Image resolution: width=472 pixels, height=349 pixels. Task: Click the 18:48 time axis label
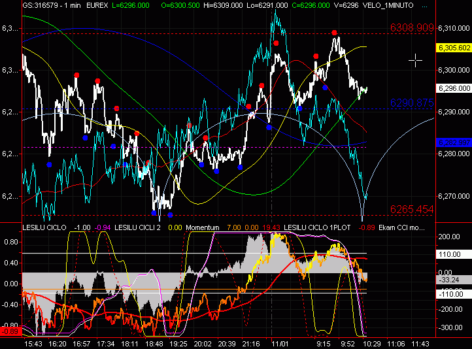tap(154, 344)
